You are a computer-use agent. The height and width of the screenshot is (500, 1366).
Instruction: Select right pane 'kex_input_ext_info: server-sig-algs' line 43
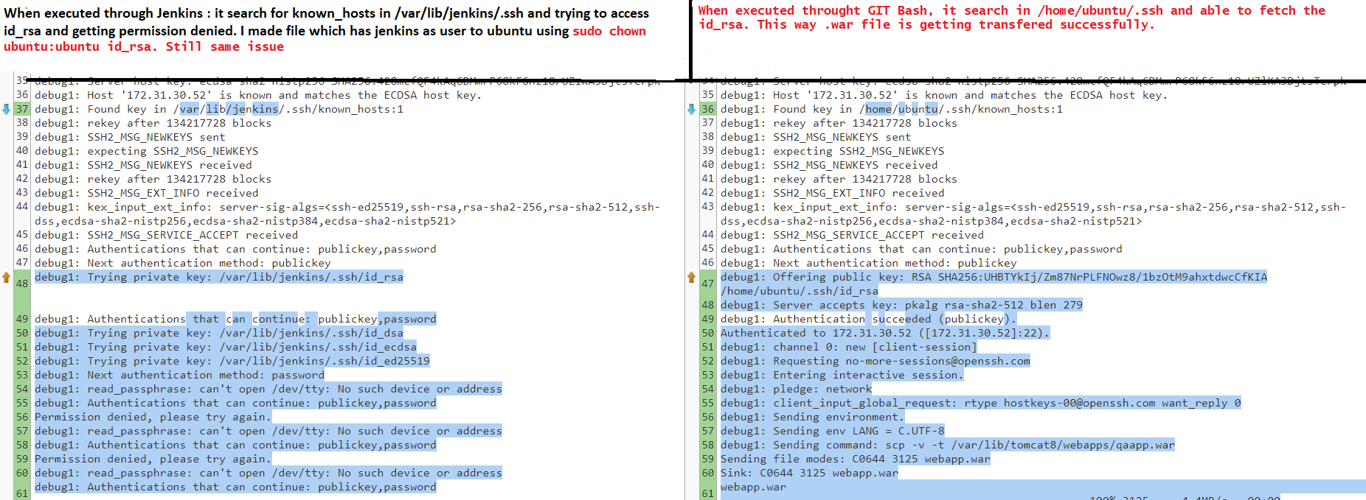tap(1033, 214)
